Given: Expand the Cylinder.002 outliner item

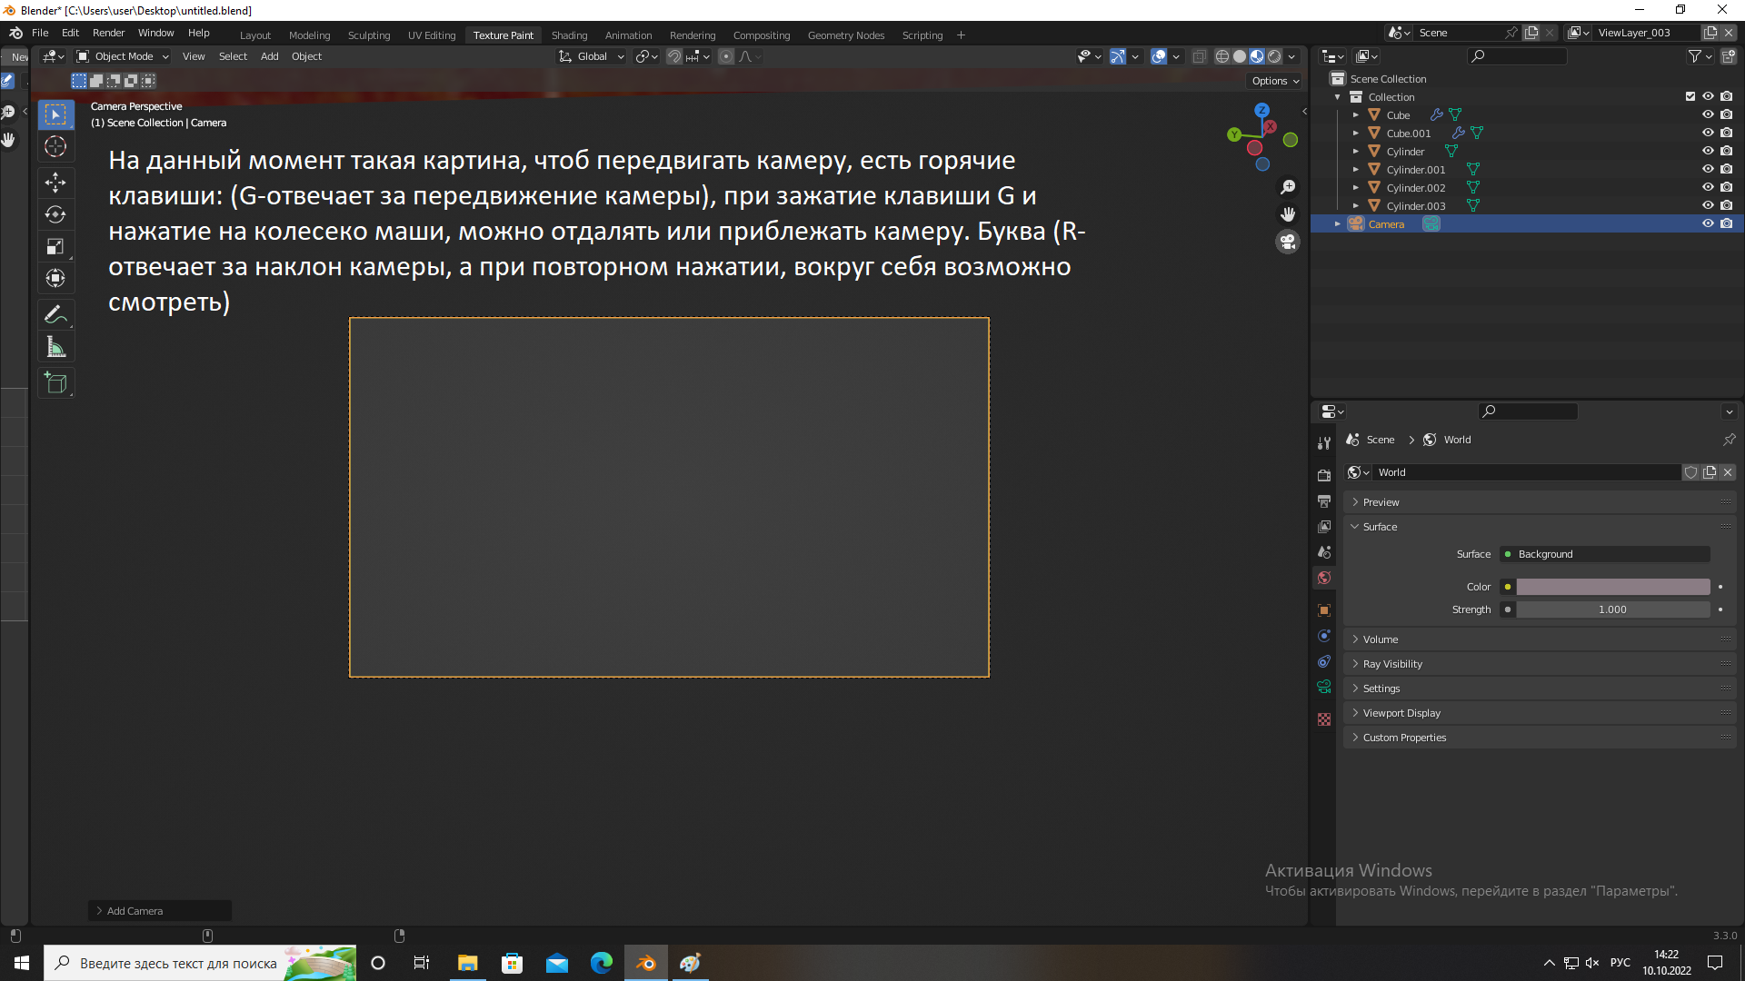Looking at the screenshot, I should coord(1355,187).
